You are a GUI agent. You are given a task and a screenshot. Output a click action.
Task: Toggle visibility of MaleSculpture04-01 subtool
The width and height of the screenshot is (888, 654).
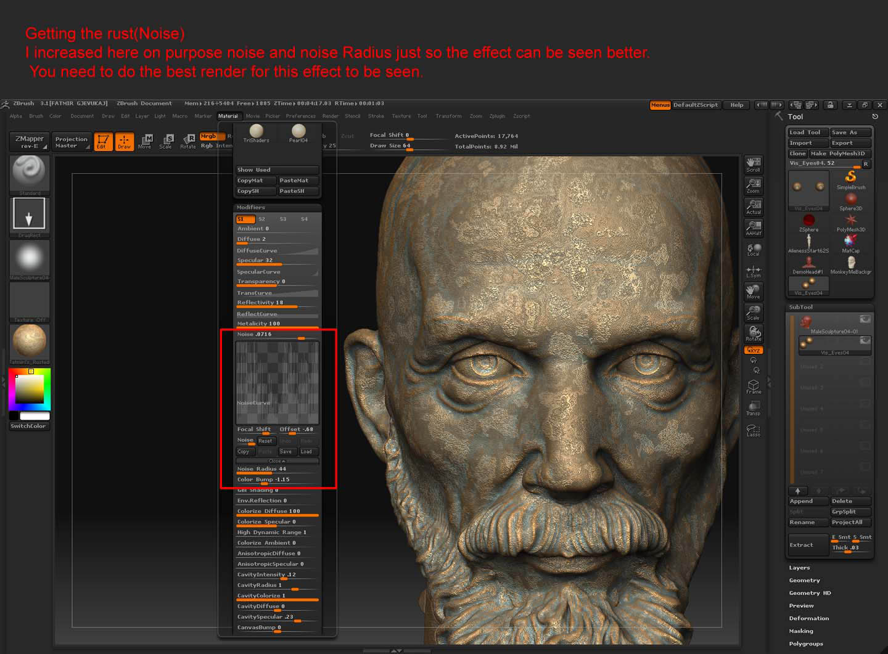(865, 319)
